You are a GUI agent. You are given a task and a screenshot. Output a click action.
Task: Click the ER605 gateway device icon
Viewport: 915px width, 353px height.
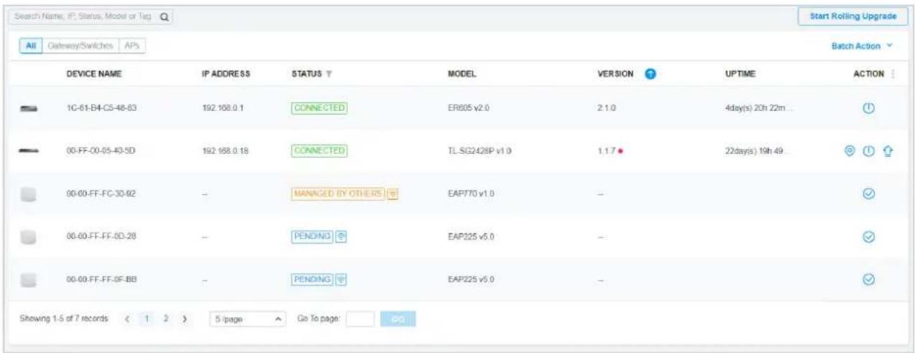(28, 108)
